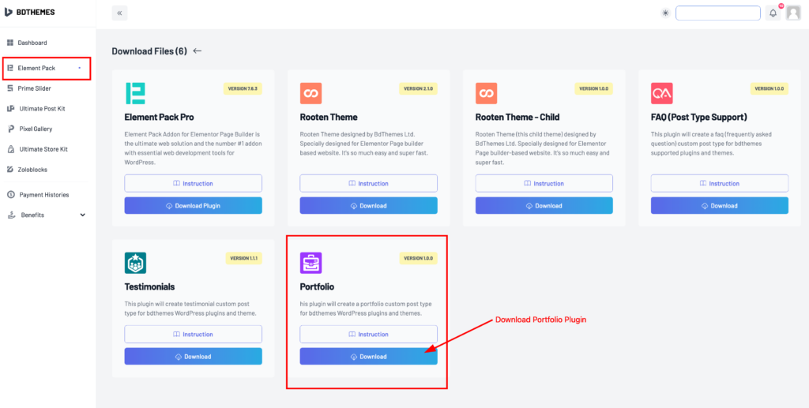Collapse sidebar with double-chevron icon

(x=120, y=13)
